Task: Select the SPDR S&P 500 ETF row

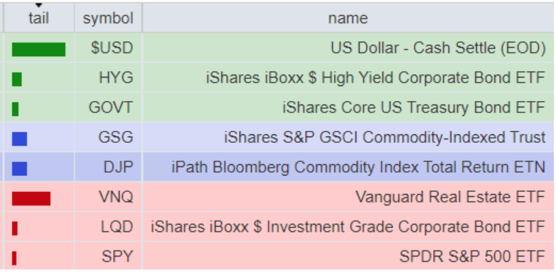Action: pos(279,257)
